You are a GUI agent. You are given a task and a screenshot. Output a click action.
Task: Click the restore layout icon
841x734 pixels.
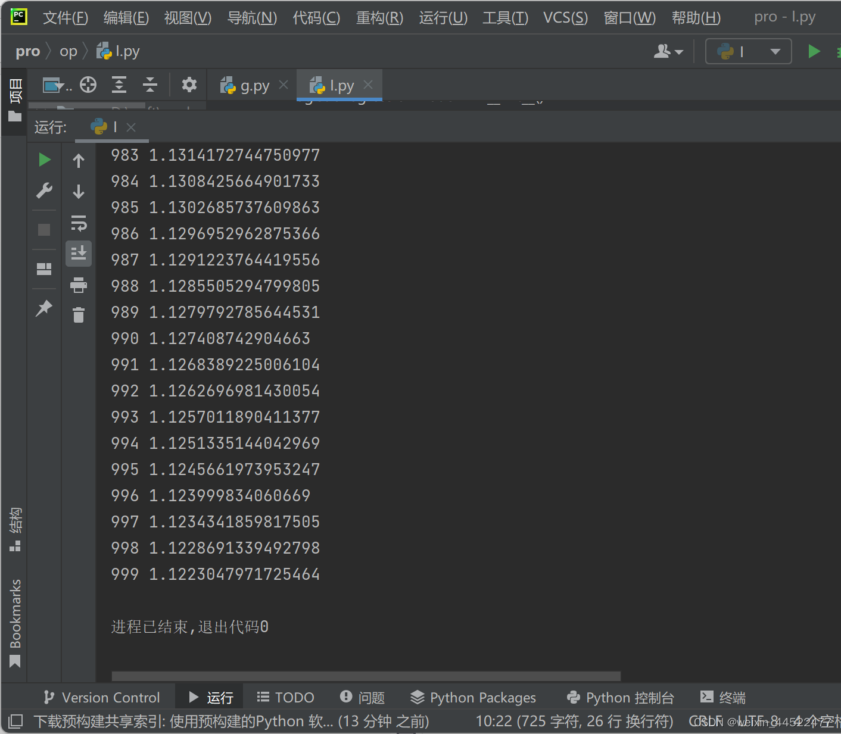coord(44,269)
